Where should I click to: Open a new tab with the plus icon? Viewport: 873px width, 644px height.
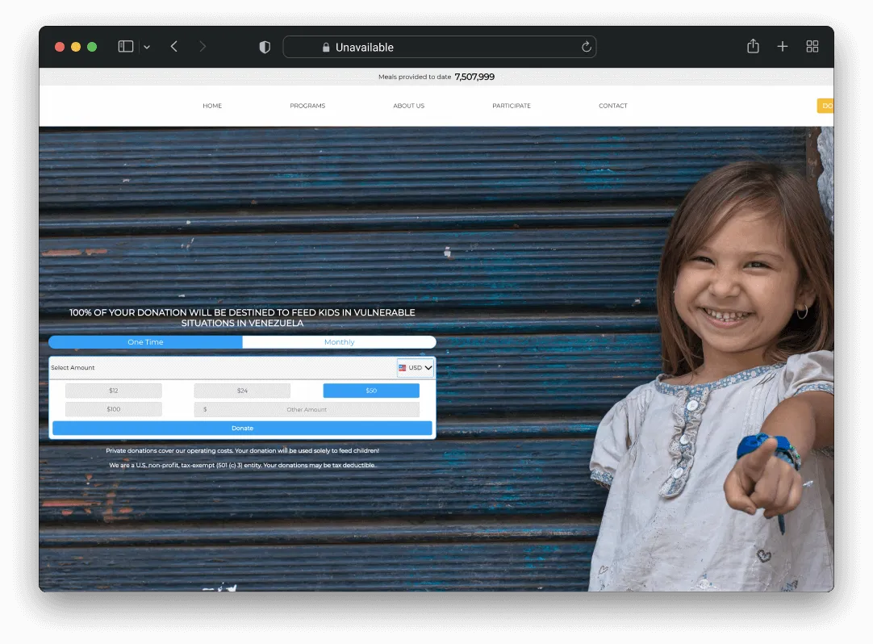783,47
